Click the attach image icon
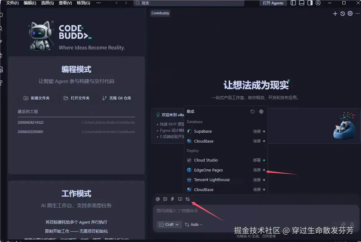This screenshot has height=242, width=361. click(x=165, y=199)
